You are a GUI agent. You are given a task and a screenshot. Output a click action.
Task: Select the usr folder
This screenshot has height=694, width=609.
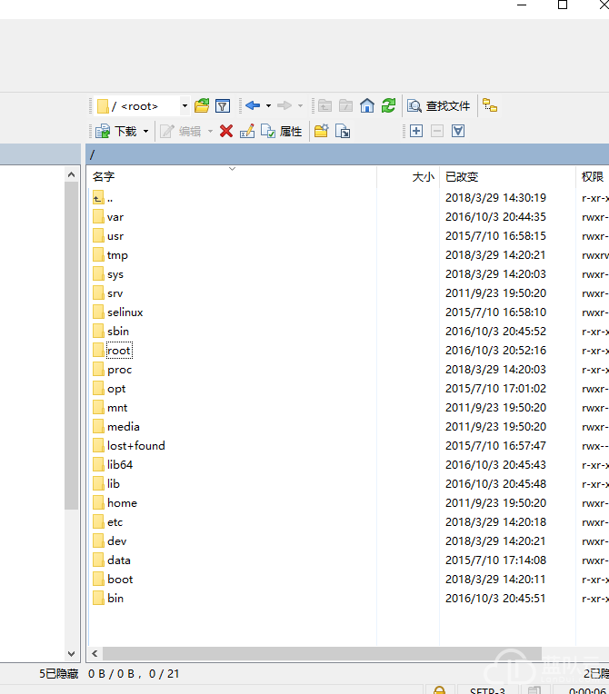[x=108, y=236]
